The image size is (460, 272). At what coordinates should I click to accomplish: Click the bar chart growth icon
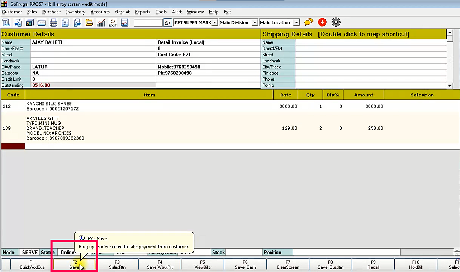point(101,23)
